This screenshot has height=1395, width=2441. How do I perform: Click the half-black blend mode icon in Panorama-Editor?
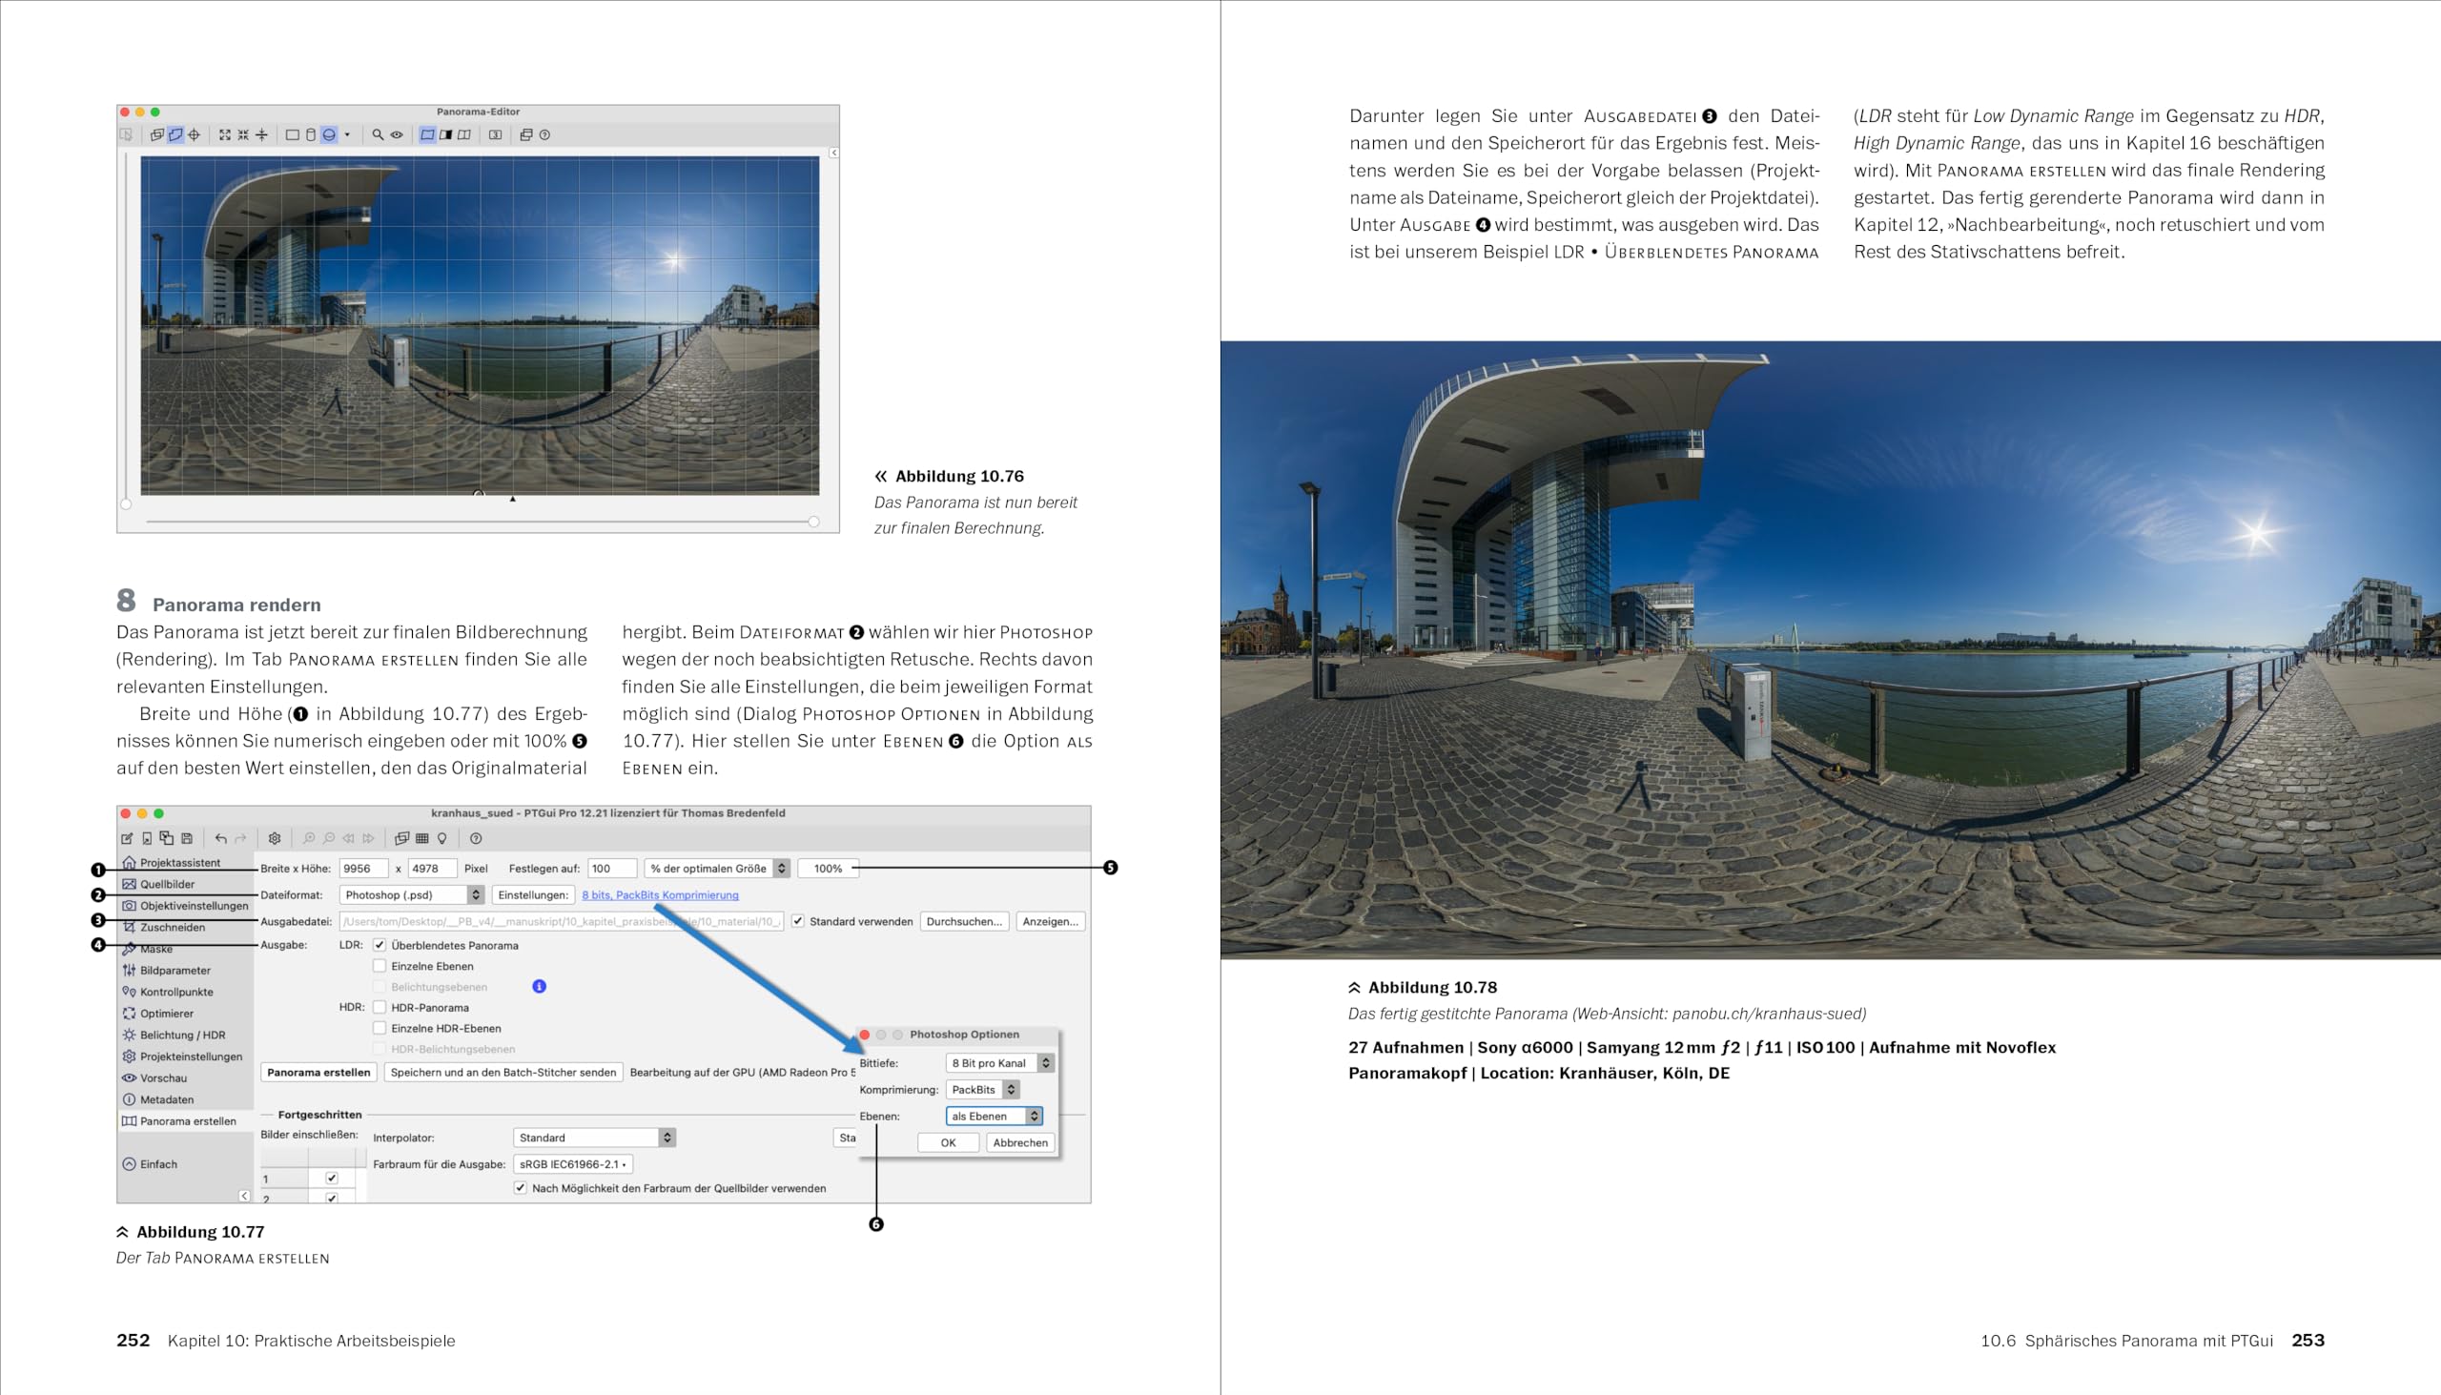pos(445,135)
